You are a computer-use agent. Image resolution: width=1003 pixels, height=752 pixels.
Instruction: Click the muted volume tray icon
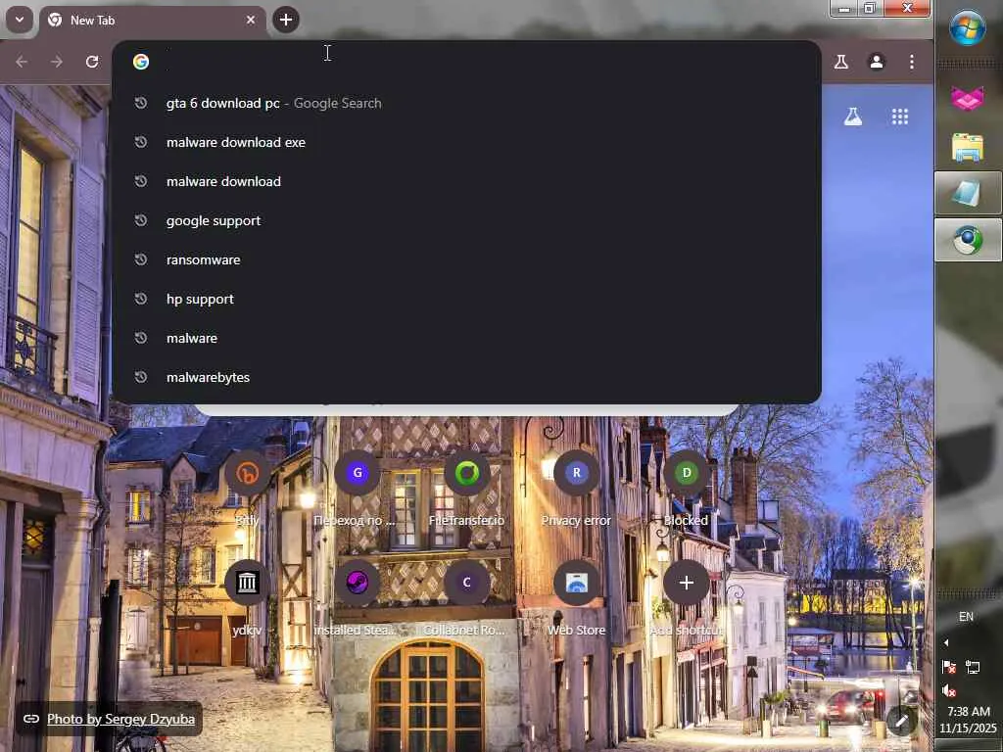point(949,690)
